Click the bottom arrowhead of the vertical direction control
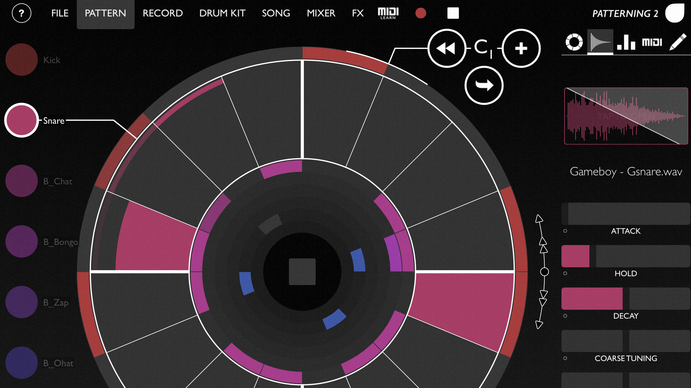This screenshot has width=691, height=388. click(x=539, y=325)
